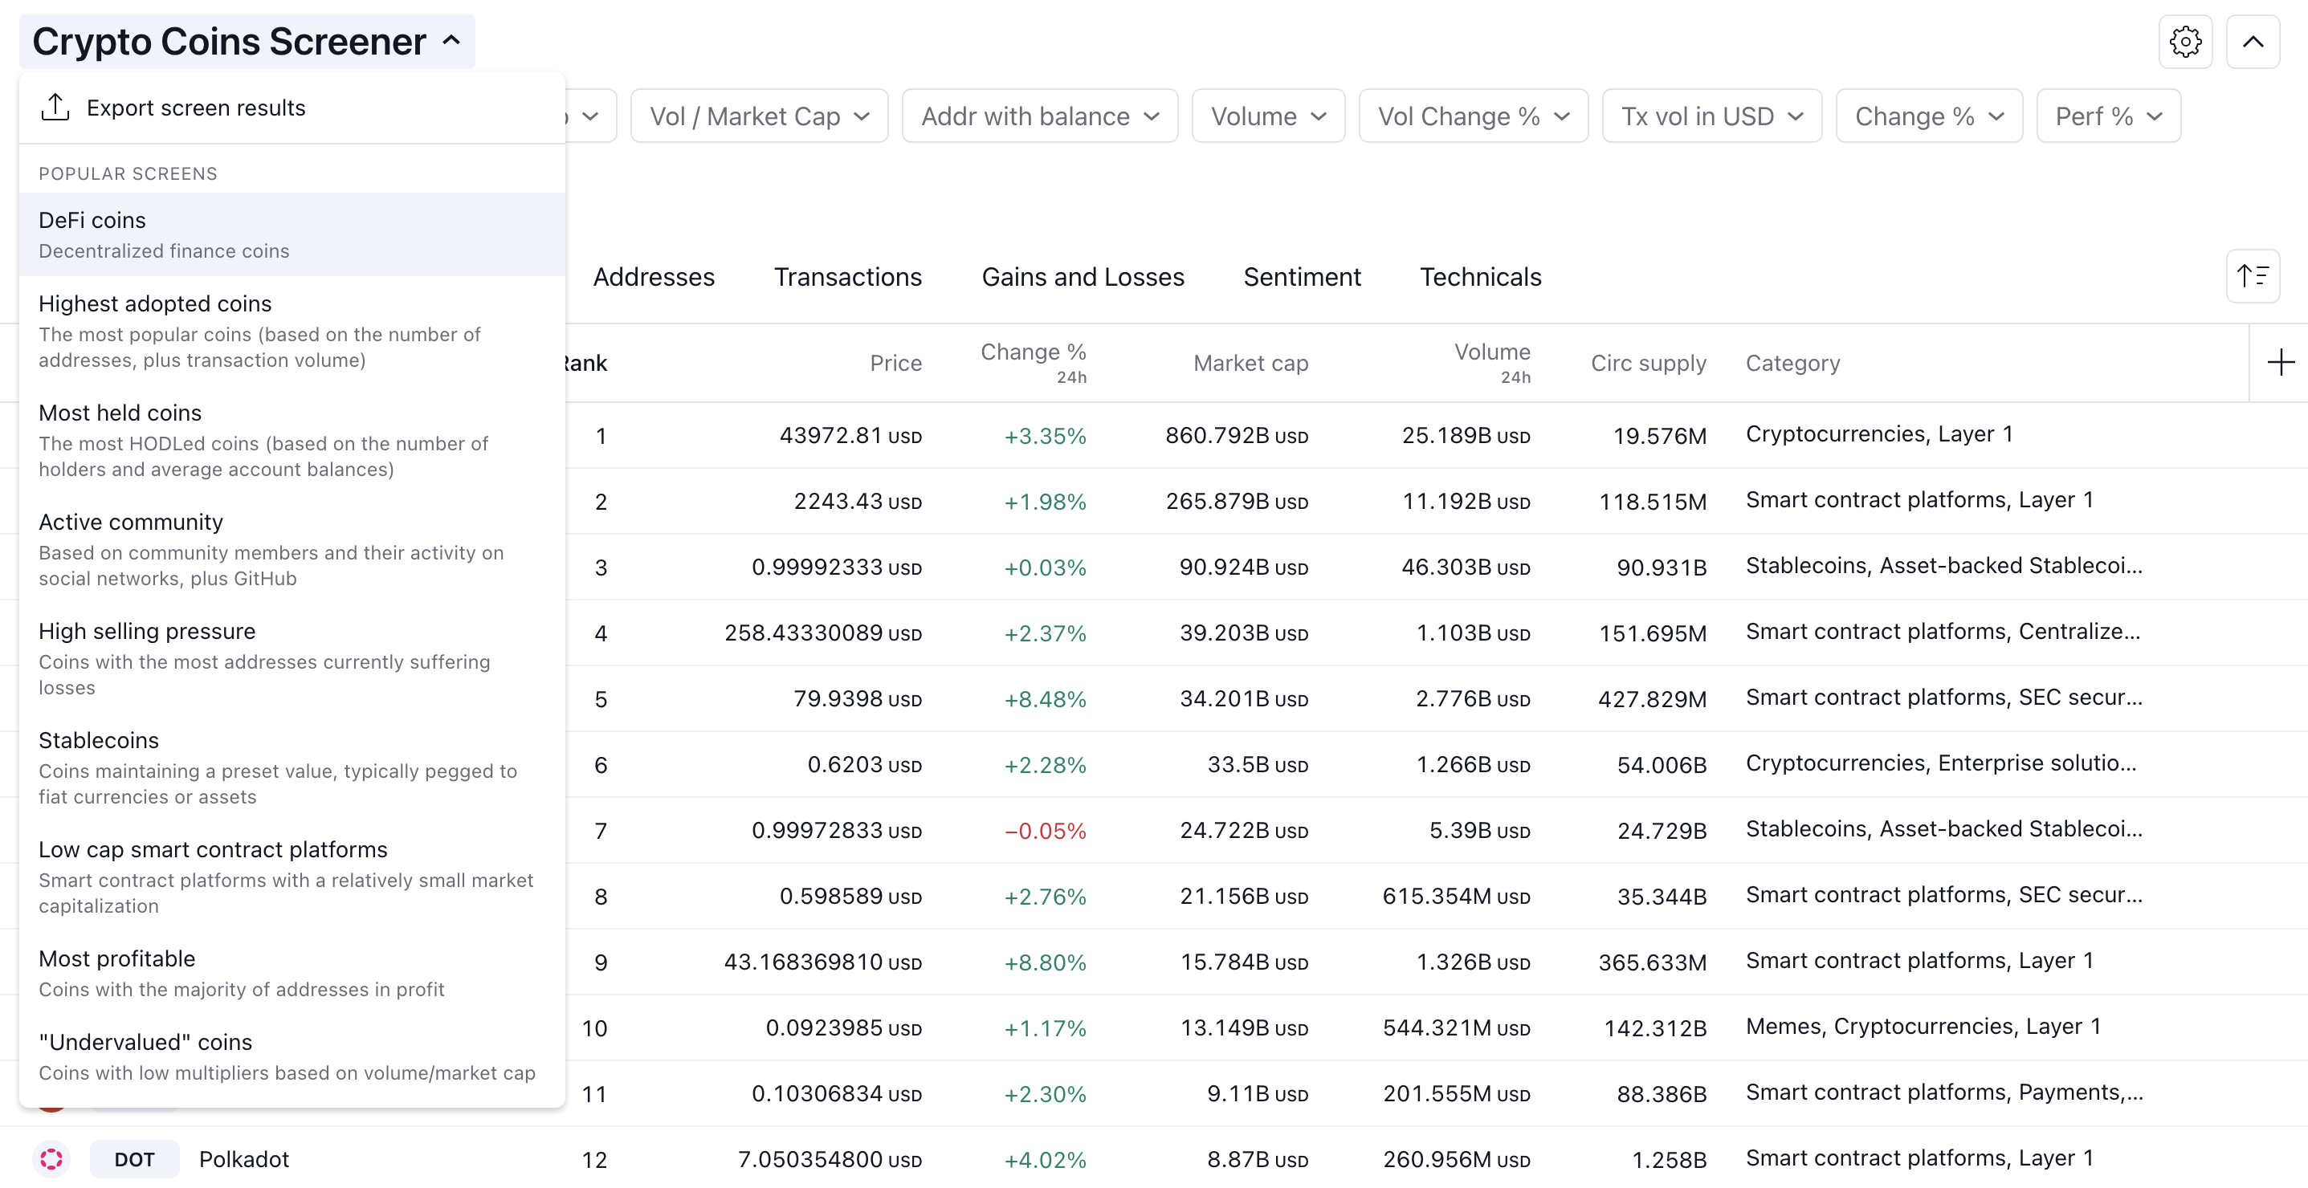Open the Gains and Losses tab

(1083, 277)
